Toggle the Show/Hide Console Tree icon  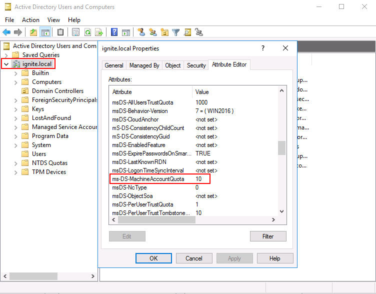coord(45,32)
